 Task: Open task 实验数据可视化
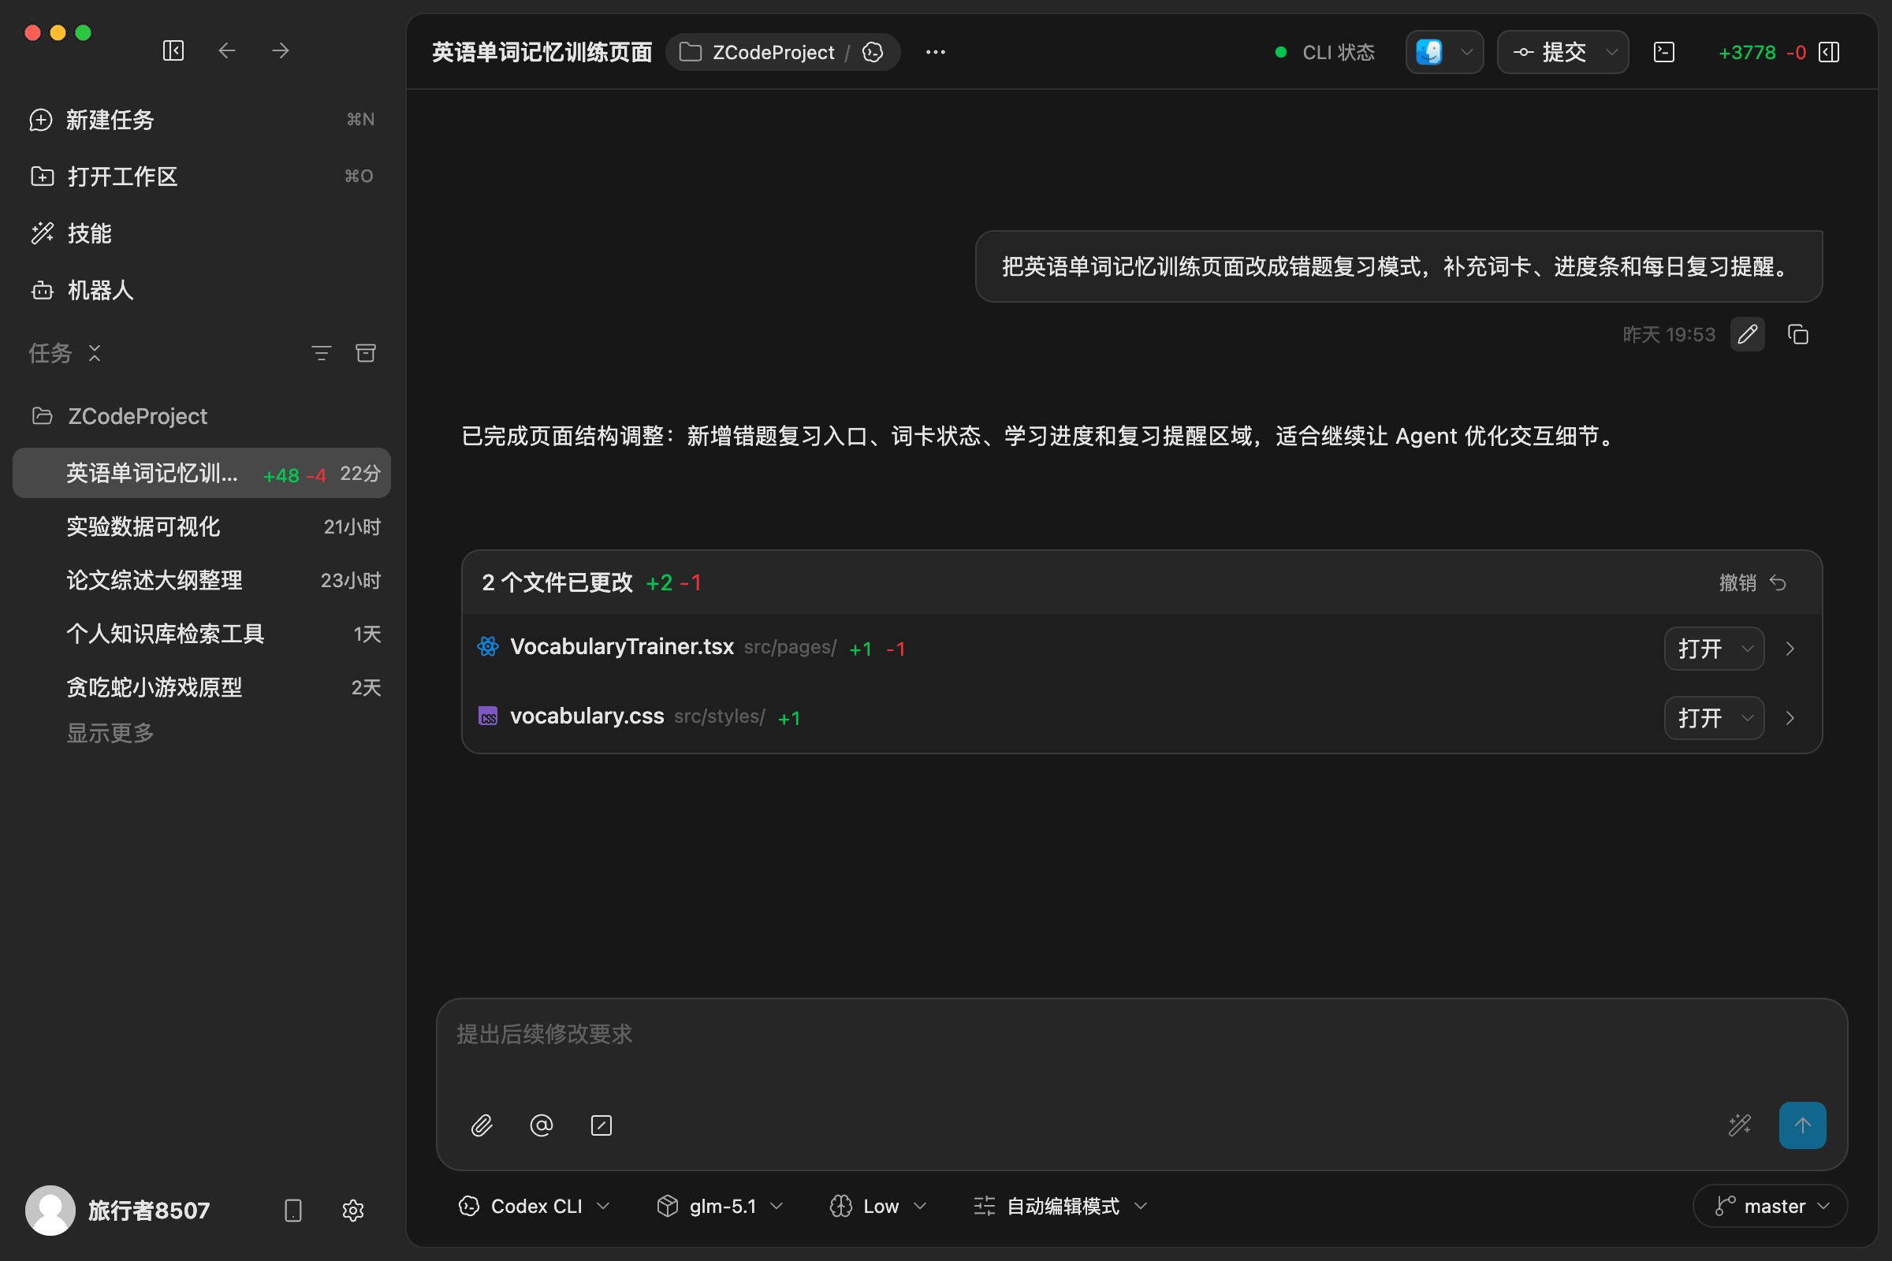201,526
